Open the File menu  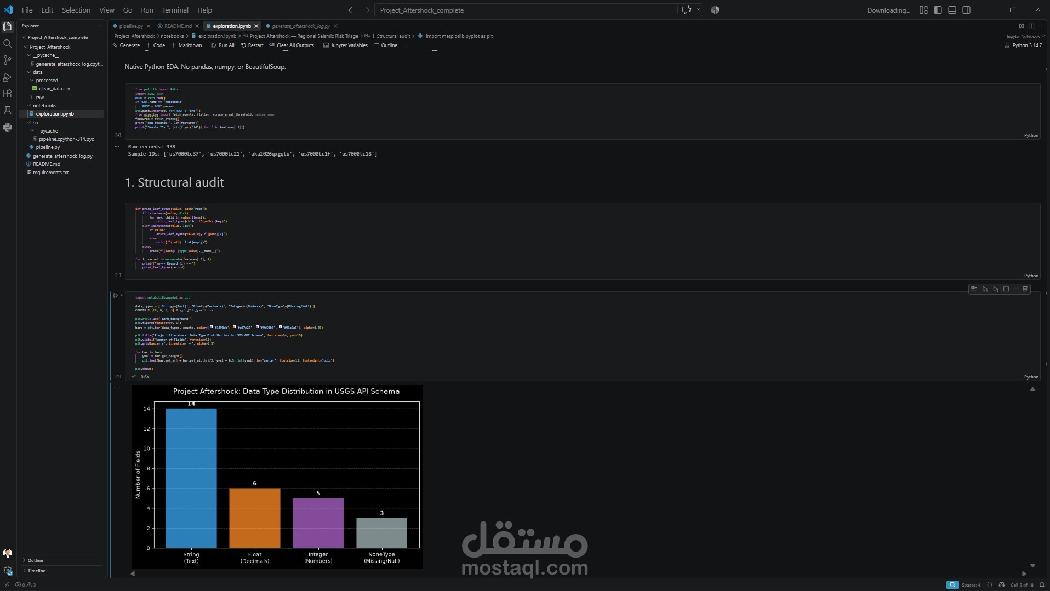pyautogui.click(x=27, y=10)
